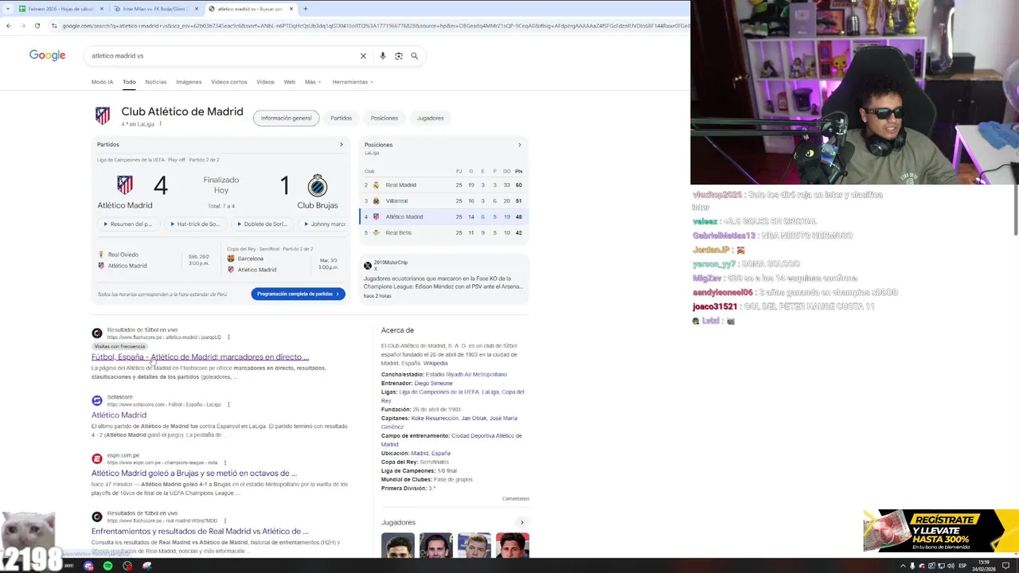The image size is (1019, 573).
Task: Play the 'Resumen del p...' highlight chip
Action: point(127,224)
